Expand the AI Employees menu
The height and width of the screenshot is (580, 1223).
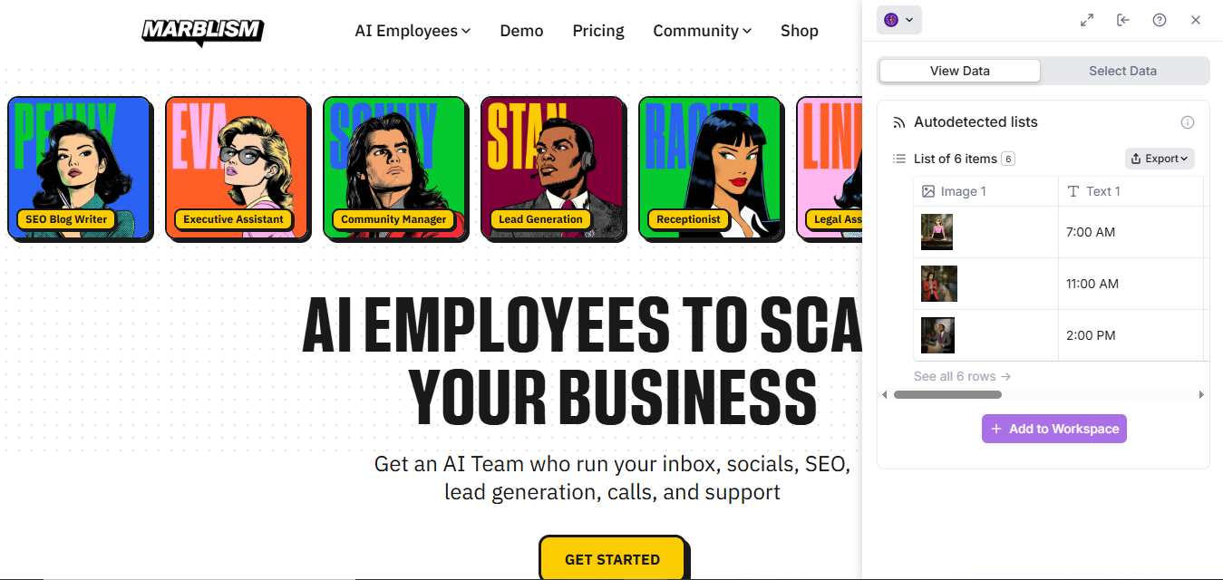[x=413, y=31]
